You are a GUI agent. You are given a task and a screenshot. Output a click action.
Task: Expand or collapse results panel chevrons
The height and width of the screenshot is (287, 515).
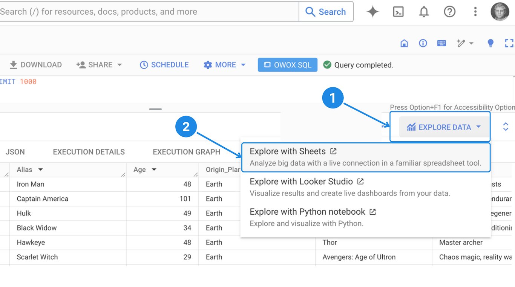506,127
